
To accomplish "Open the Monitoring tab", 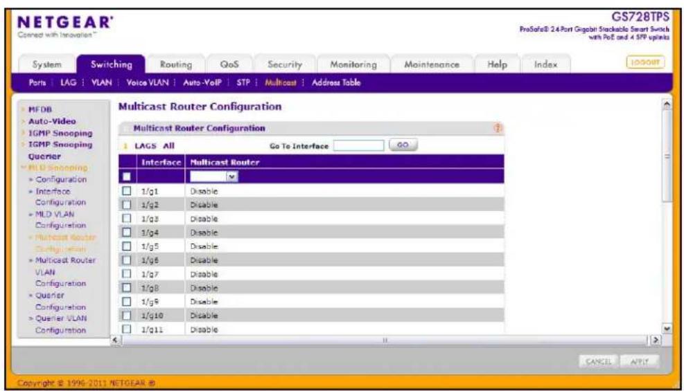I will click(x=353, y=64).
